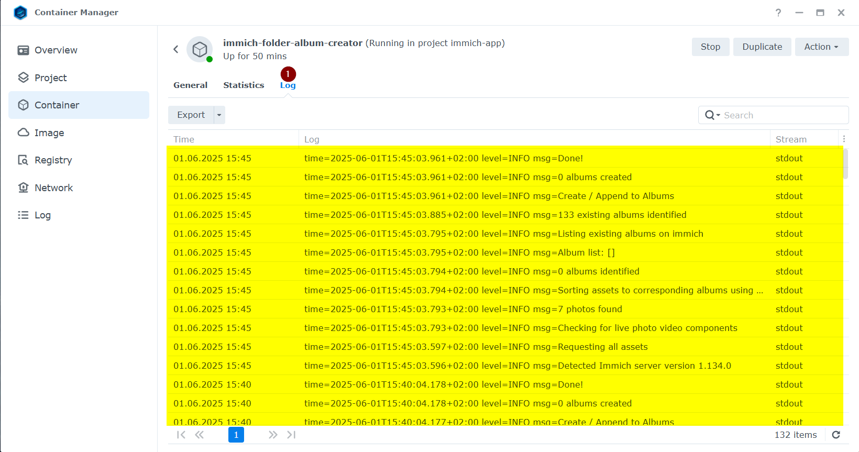Go to last page of logs
Image resolution: width=859 pixels, height=452 pixels.
pos(291,435)
